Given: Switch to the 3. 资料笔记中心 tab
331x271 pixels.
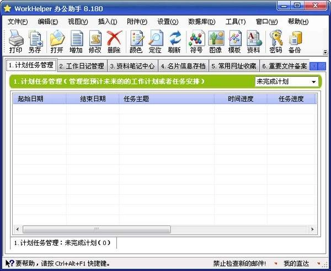Looking at the screenshot, I should pos(132,66).
